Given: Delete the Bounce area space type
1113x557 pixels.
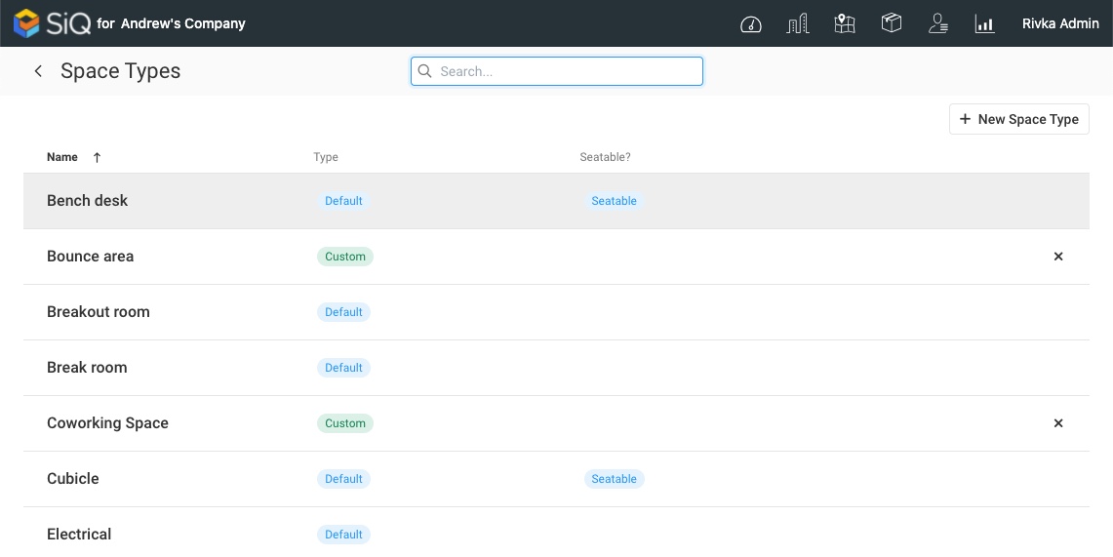Looking at the screenshot, I should pyautogui.click(x=1058, y=257).
